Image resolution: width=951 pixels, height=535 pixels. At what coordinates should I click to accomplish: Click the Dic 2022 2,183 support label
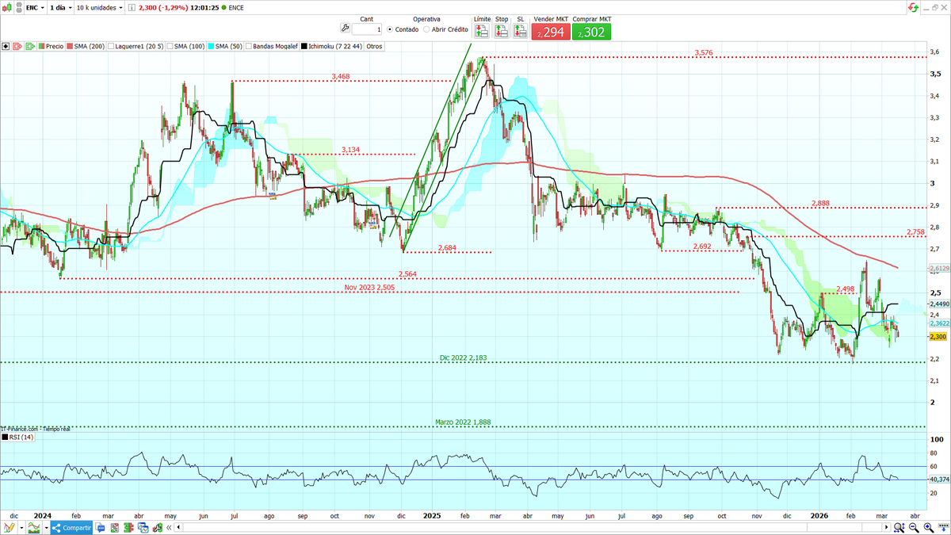(x=463, y=358)
